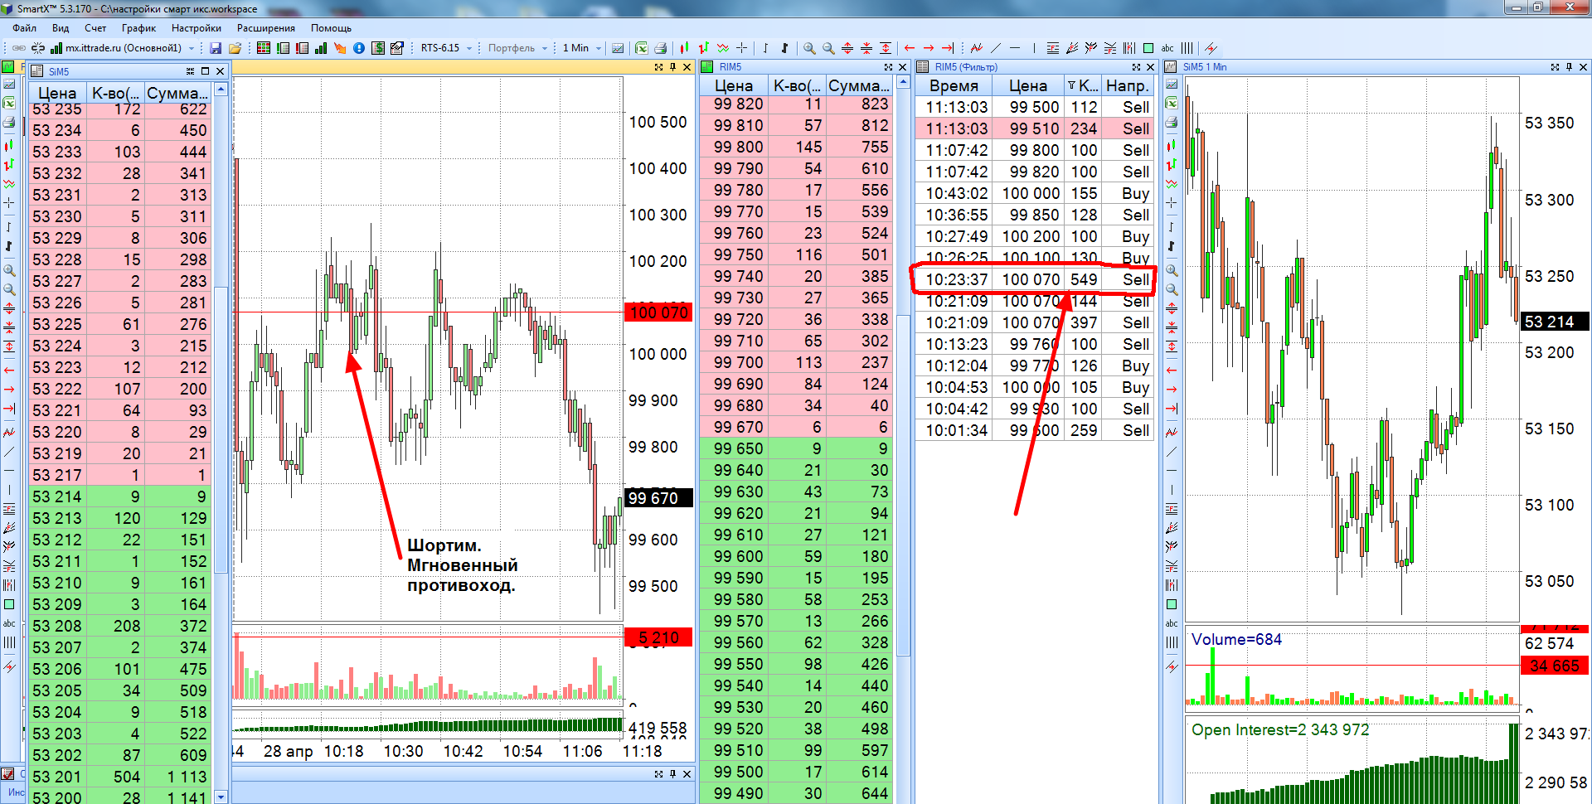The image size is (1592, 804).
Task: Select the green rectangle tool in the top toolbar
Action: click(1148, 48)
